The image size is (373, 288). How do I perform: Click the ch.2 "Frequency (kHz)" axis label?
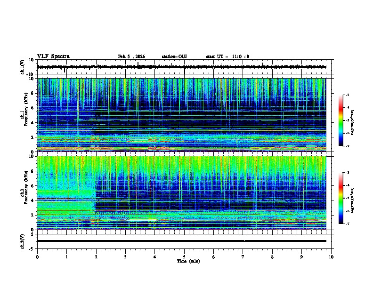pos(26,187)
